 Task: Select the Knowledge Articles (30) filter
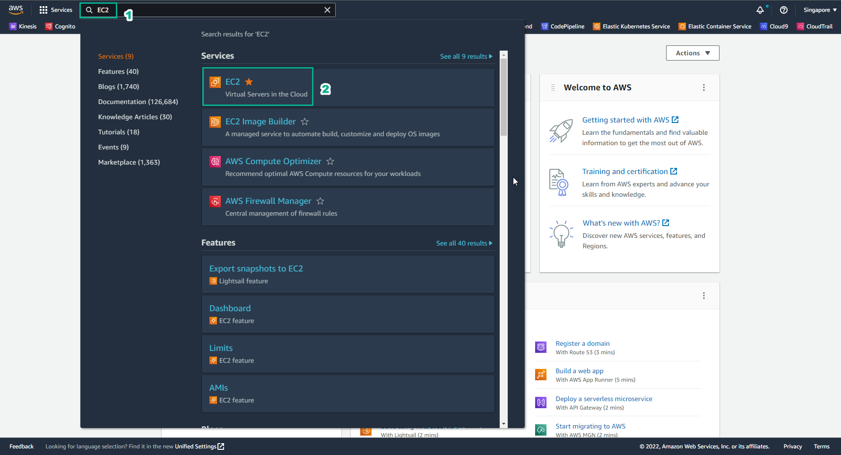pos(135,117)
